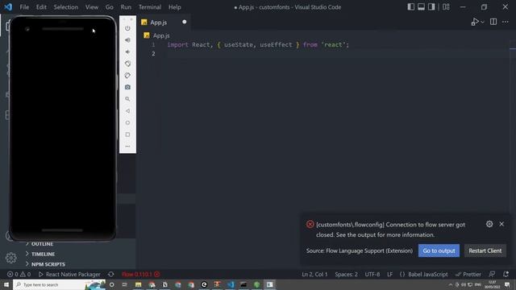This screenshot has width=516, height=290.
Task: Open the Terminal menu
Action: coord(150,7)
